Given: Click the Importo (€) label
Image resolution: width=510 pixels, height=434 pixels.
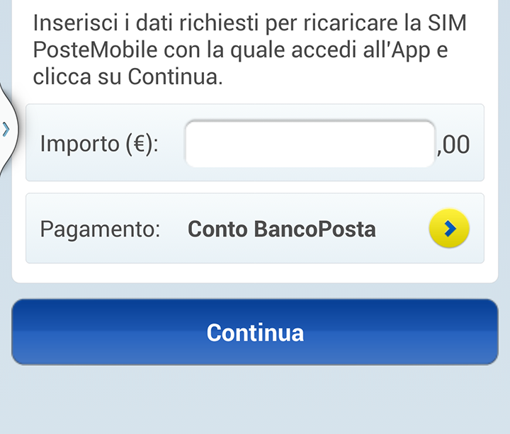Looking at the screenshot, I should pos(99,144).
